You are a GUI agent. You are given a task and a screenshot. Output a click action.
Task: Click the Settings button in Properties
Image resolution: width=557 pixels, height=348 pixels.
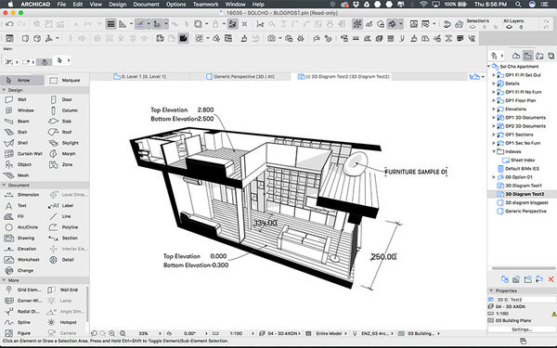click(x=522, y=329)
